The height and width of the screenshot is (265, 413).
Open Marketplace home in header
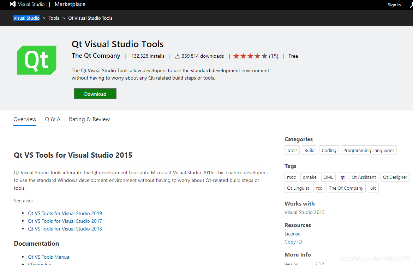[70, 4]
